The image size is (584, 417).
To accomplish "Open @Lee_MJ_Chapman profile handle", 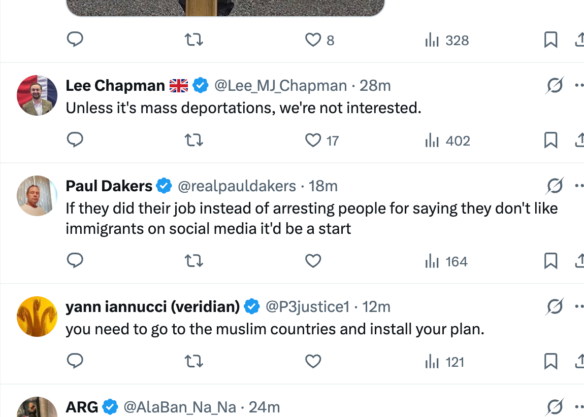I will click(x=281, y=86).
